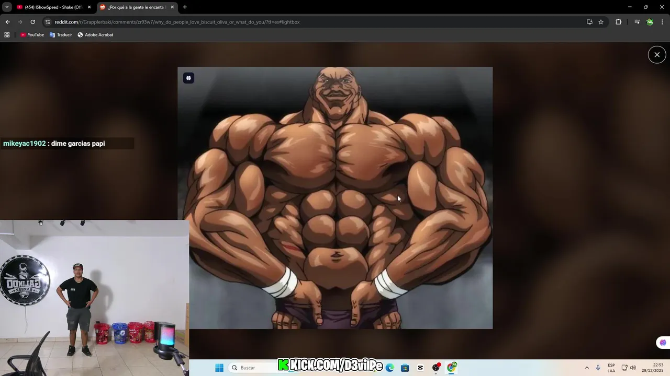Click the purple floating icon at right edge

pos(663,343)
